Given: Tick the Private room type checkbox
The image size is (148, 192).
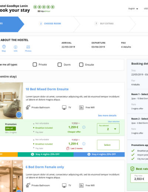Looking at the screenshot, I should pos(35,64).
